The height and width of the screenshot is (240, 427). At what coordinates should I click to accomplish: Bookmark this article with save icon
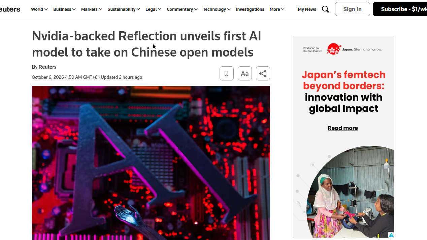pos(227,73)
